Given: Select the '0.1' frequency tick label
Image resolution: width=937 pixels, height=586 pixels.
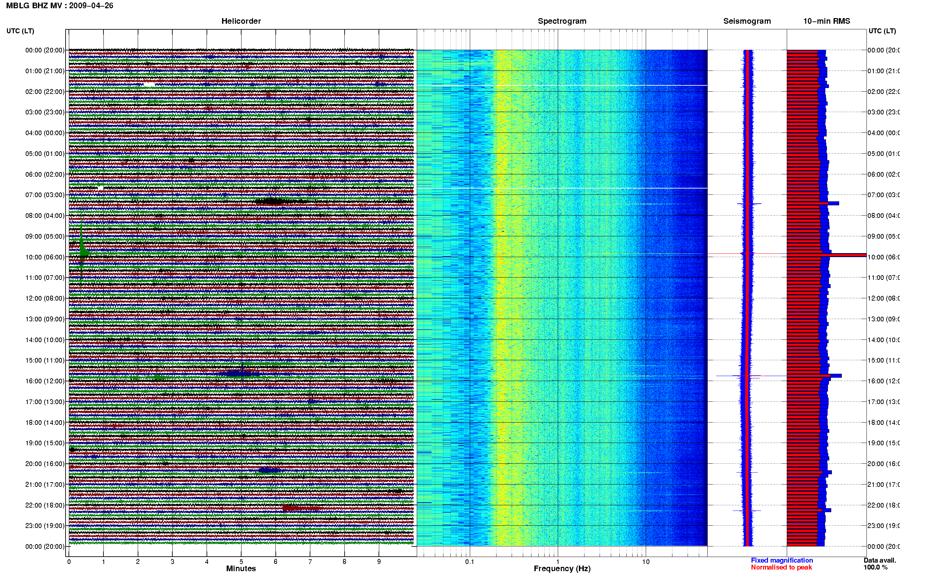Looking at the screenshot, I should point(469,562).
